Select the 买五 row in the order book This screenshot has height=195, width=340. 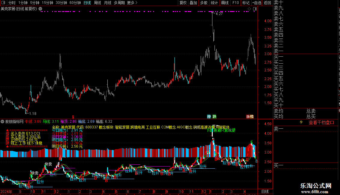click(278, 79)
